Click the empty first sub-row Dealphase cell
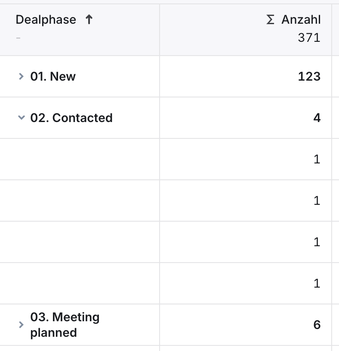This screenshot has height=351, width=339. 80,159
